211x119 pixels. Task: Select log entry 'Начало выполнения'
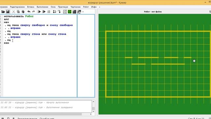point(35,102)
